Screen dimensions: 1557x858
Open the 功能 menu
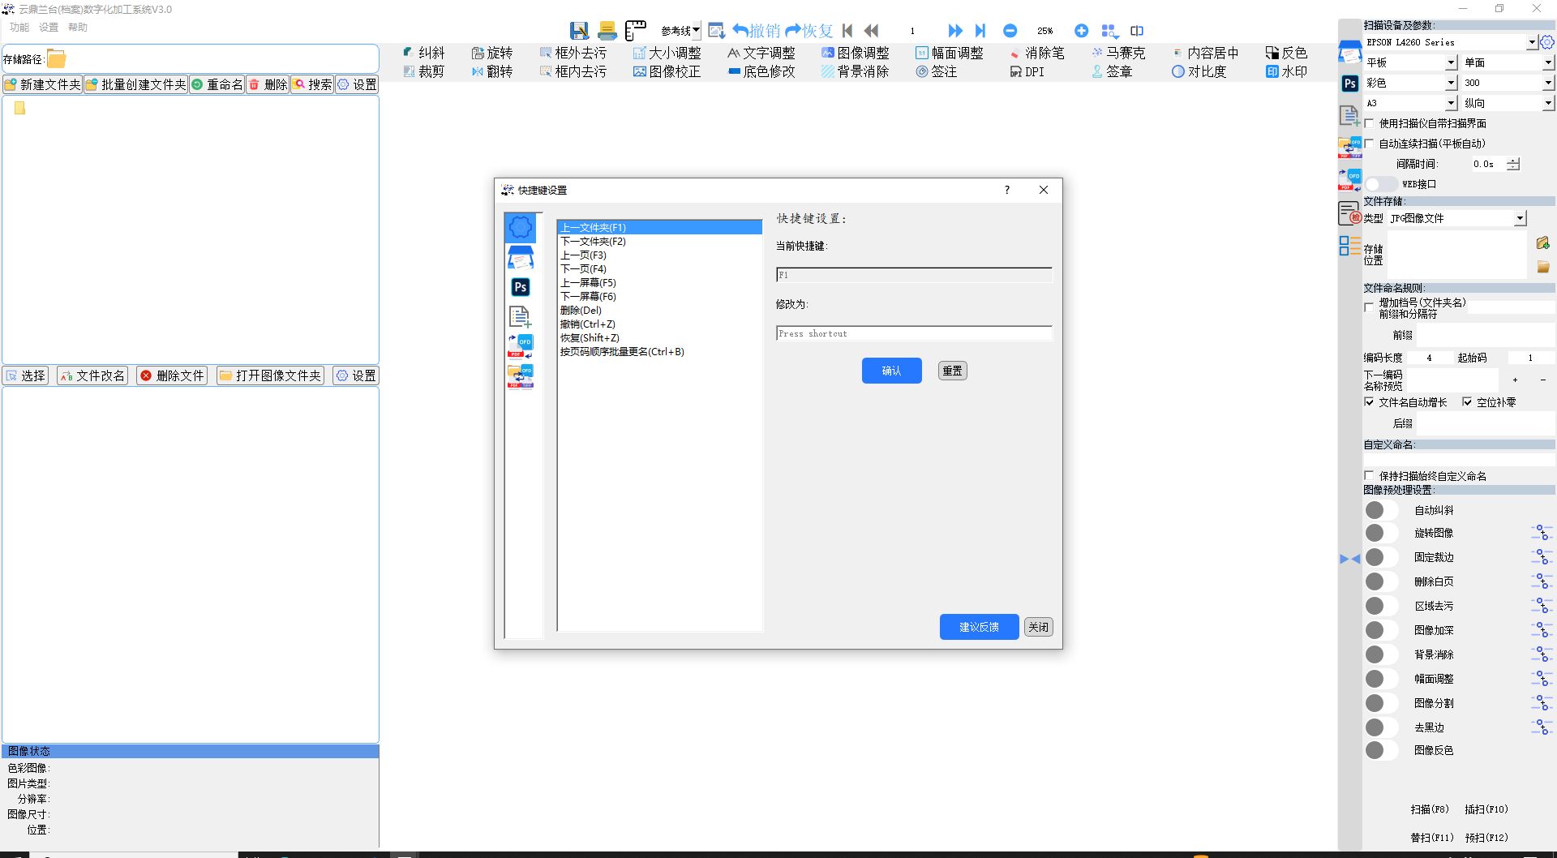pyautogui.click(x=19, y=28)
